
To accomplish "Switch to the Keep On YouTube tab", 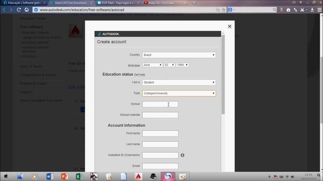I will pos(164,3).
